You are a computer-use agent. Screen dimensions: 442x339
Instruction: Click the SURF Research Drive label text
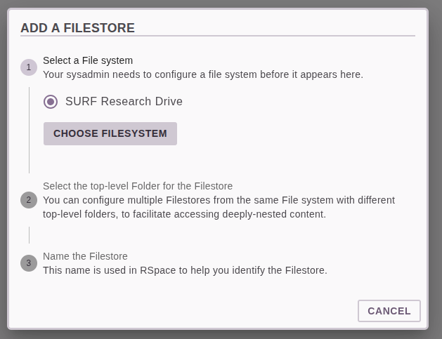[x=124, y=101]
